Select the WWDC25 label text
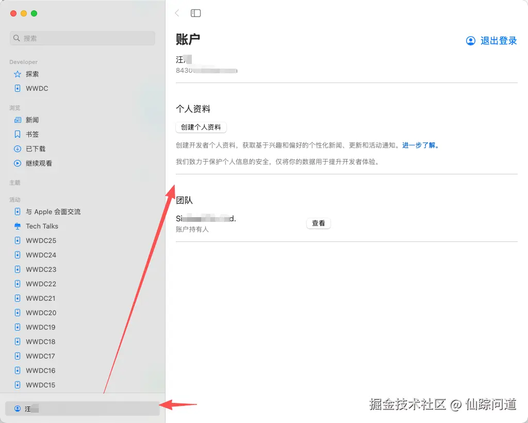528x423 pixels. (x=41, y=240)
